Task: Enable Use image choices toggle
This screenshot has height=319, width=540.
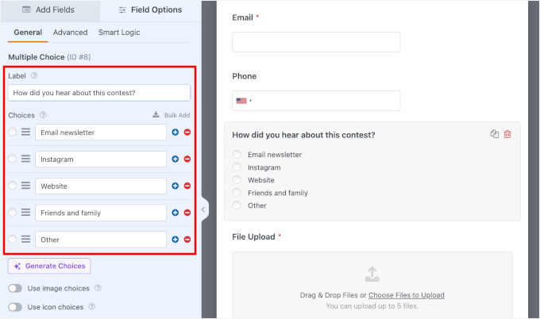Action: 15,288
